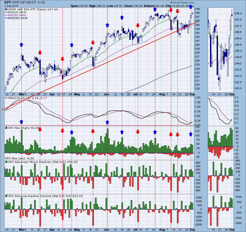Click the Volume 59.1M value
The width and height of the screenshot is (246, 232).
(x=154, y=6)
